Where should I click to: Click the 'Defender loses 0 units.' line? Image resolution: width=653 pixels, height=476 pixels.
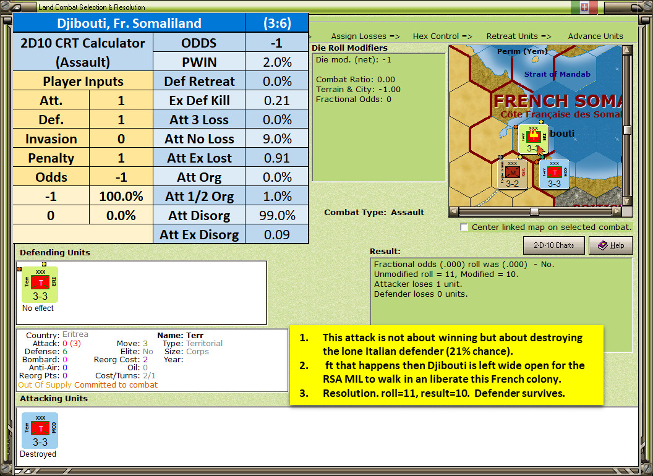tap(420, 294)
